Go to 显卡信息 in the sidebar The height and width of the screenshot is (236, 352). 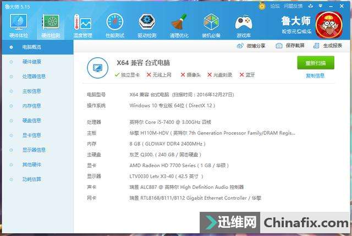[31, 135]
